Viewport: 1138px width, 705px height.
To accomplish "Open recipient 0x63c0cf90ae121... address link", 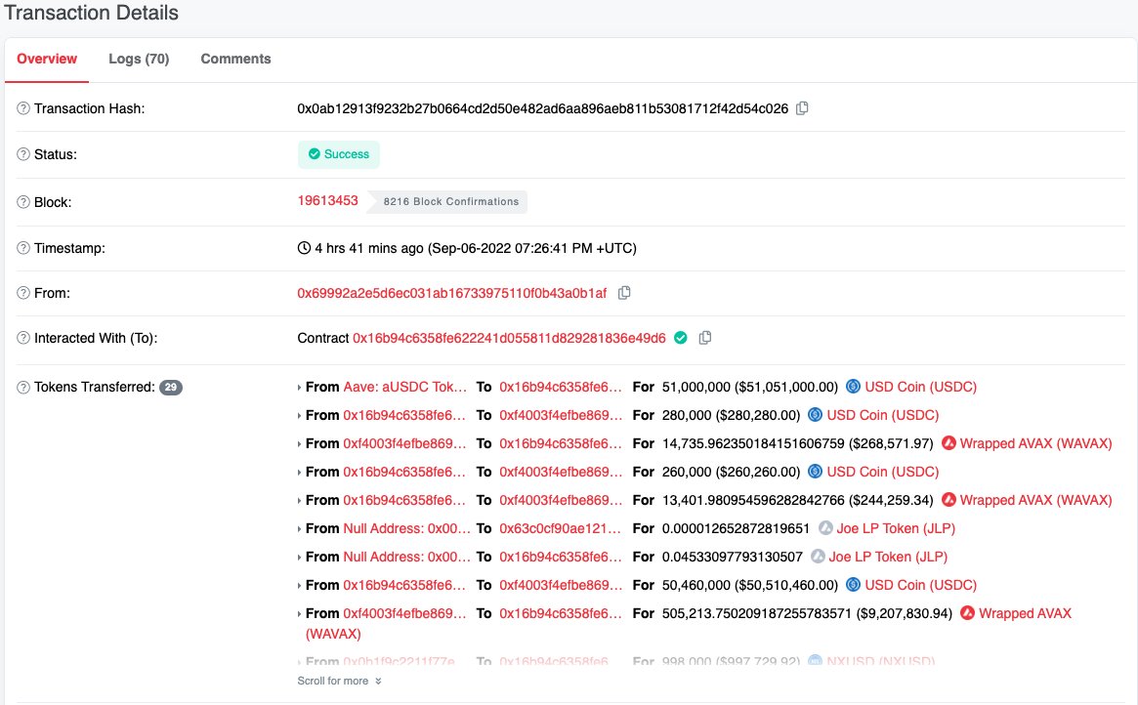I will pos(561,528).
